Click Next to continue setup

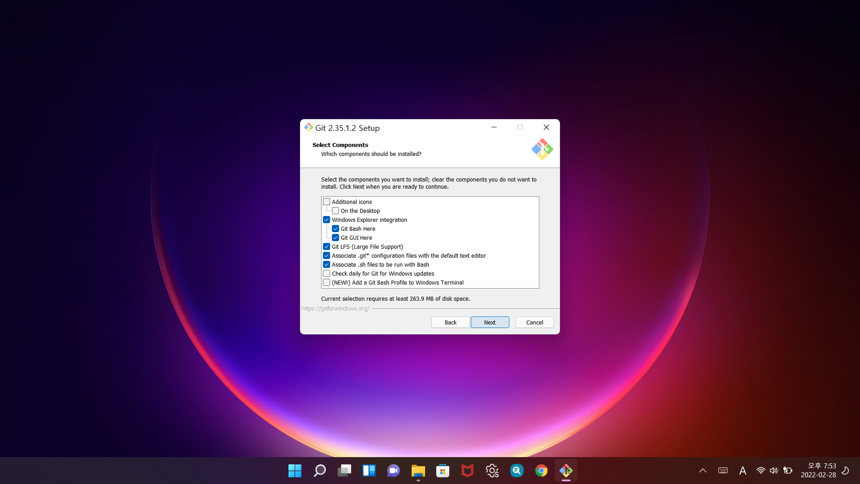[x=490, y=322]
